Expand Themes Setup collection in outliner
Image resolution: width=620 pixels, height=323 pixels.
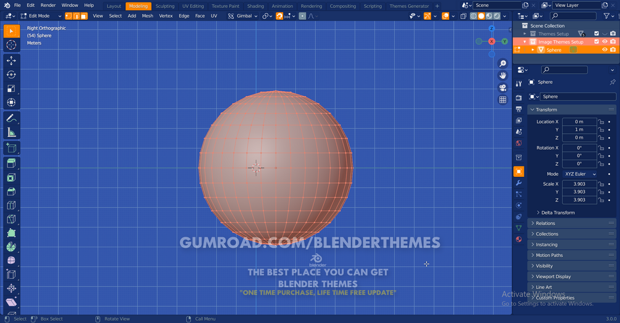point(525,34)
